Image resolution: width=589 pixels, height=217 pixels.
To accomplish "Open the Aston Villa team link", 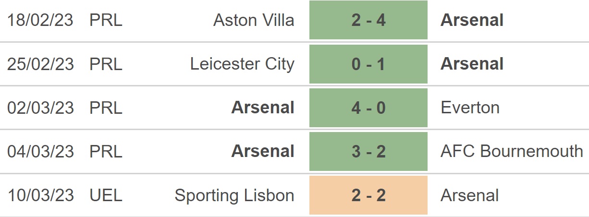I will coord(254,20).
